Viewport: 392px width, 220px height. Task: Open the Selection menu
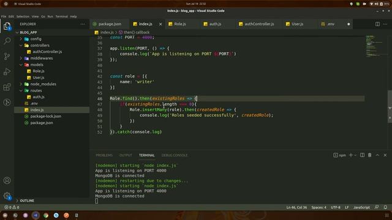(x=23, y=16)
